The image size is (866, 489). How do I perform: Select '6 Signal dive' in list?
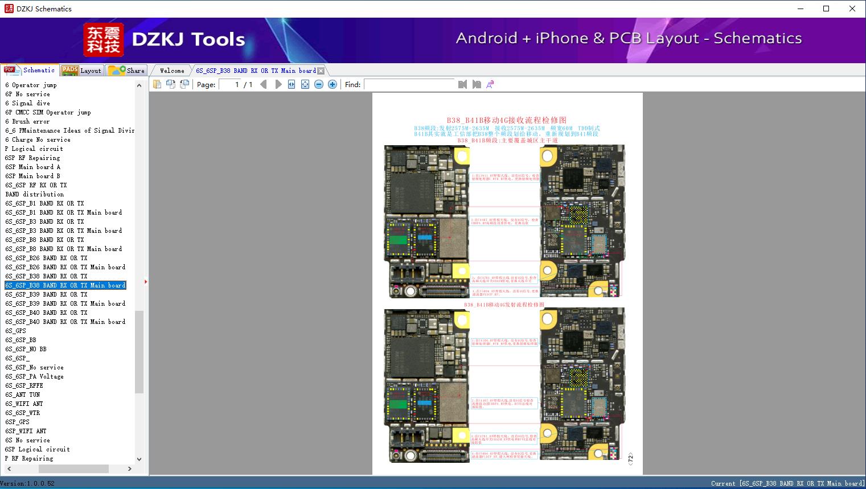click(27, 103)
